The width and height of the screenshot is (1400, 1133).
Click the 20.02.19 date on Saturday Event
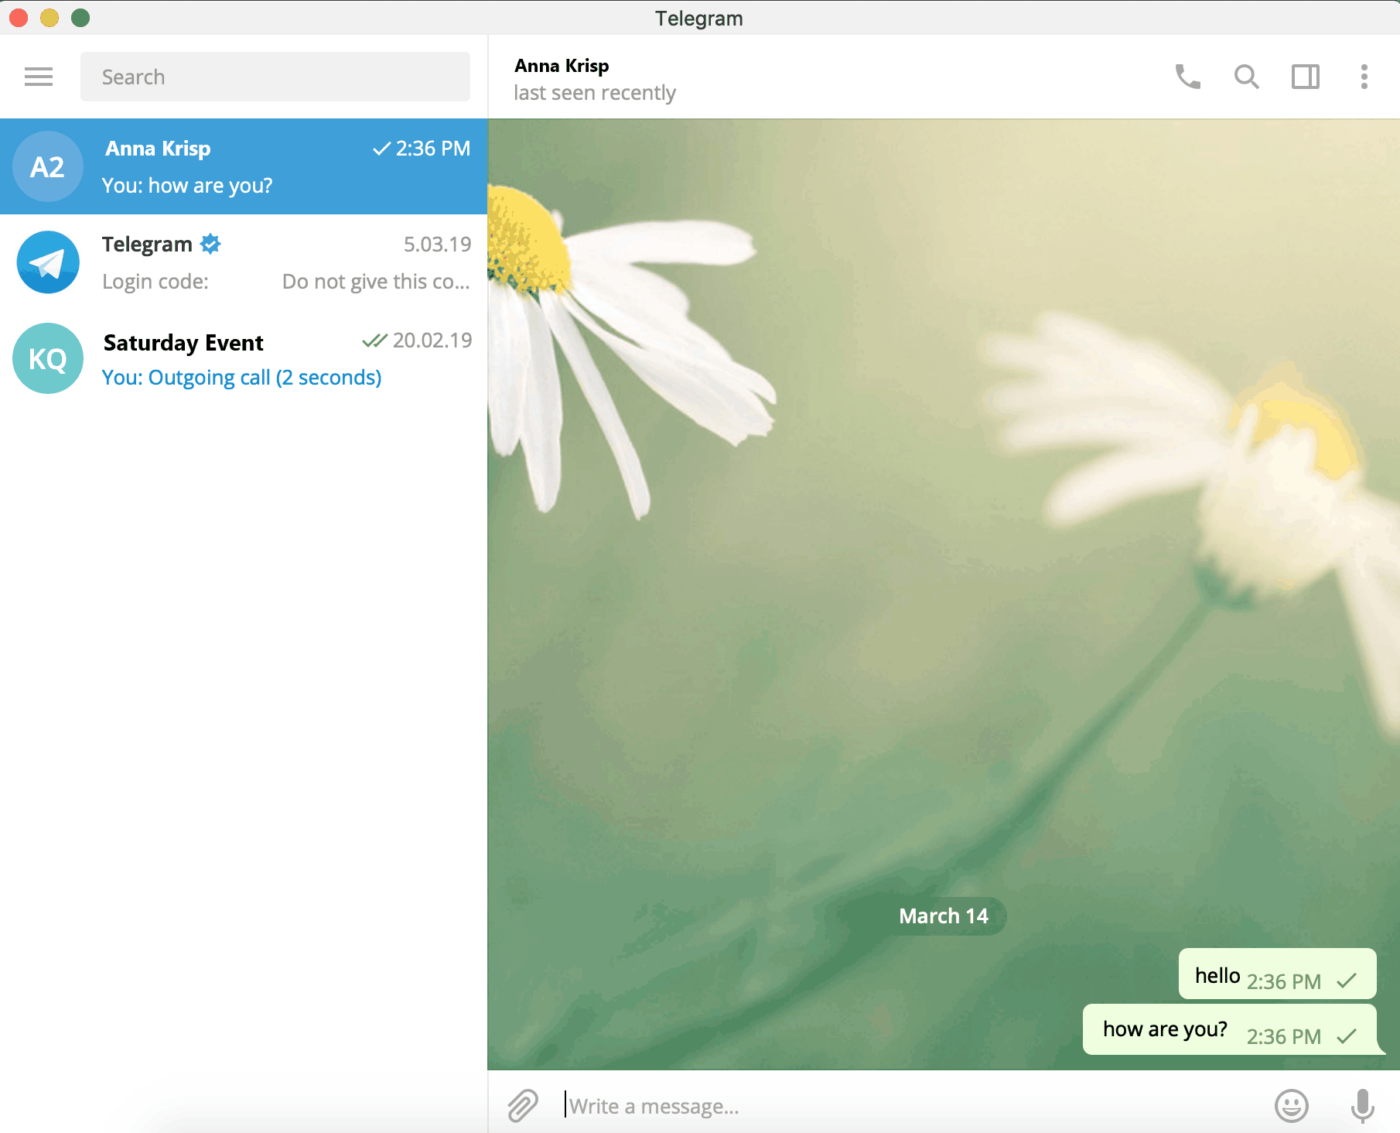[432, 341]
